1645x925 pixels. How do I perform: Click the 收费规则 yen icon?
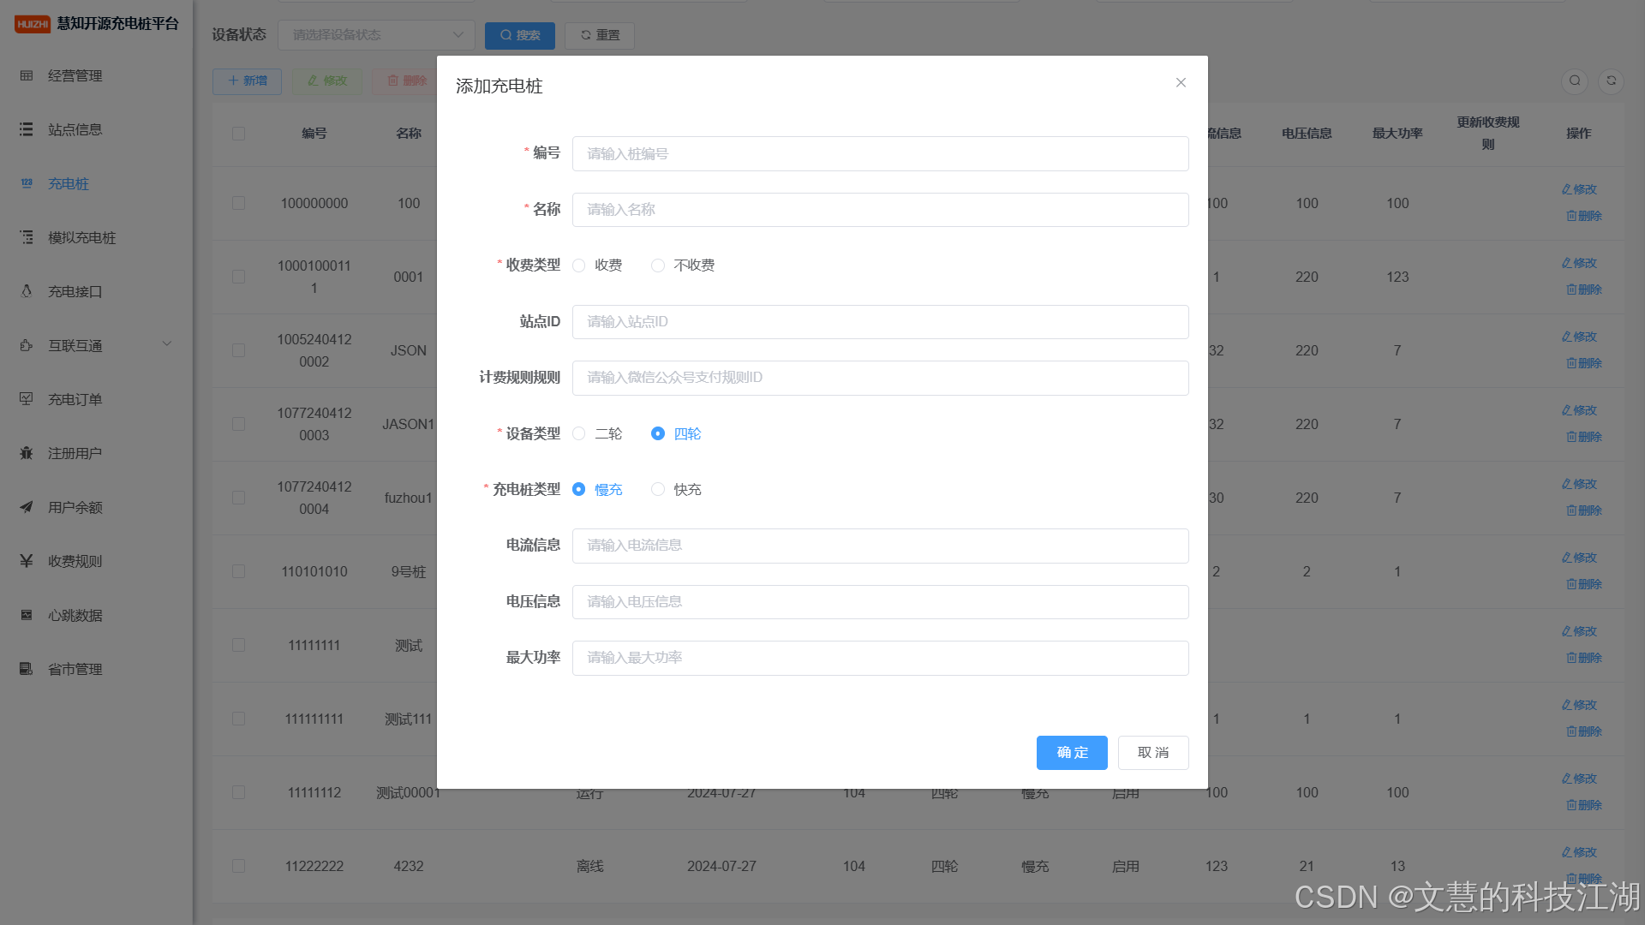pos(27,561)
